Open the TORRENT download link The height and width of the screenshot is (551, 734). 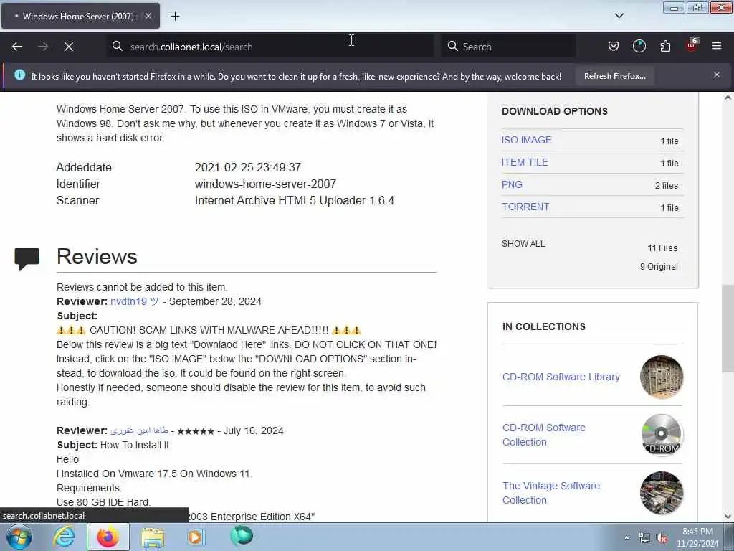tap(525, 207)
